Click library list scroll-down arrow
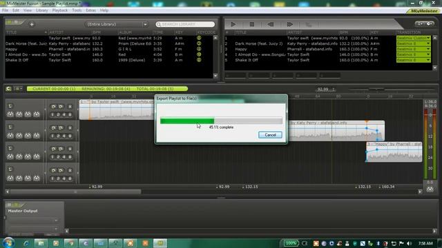 pos(215,76)
